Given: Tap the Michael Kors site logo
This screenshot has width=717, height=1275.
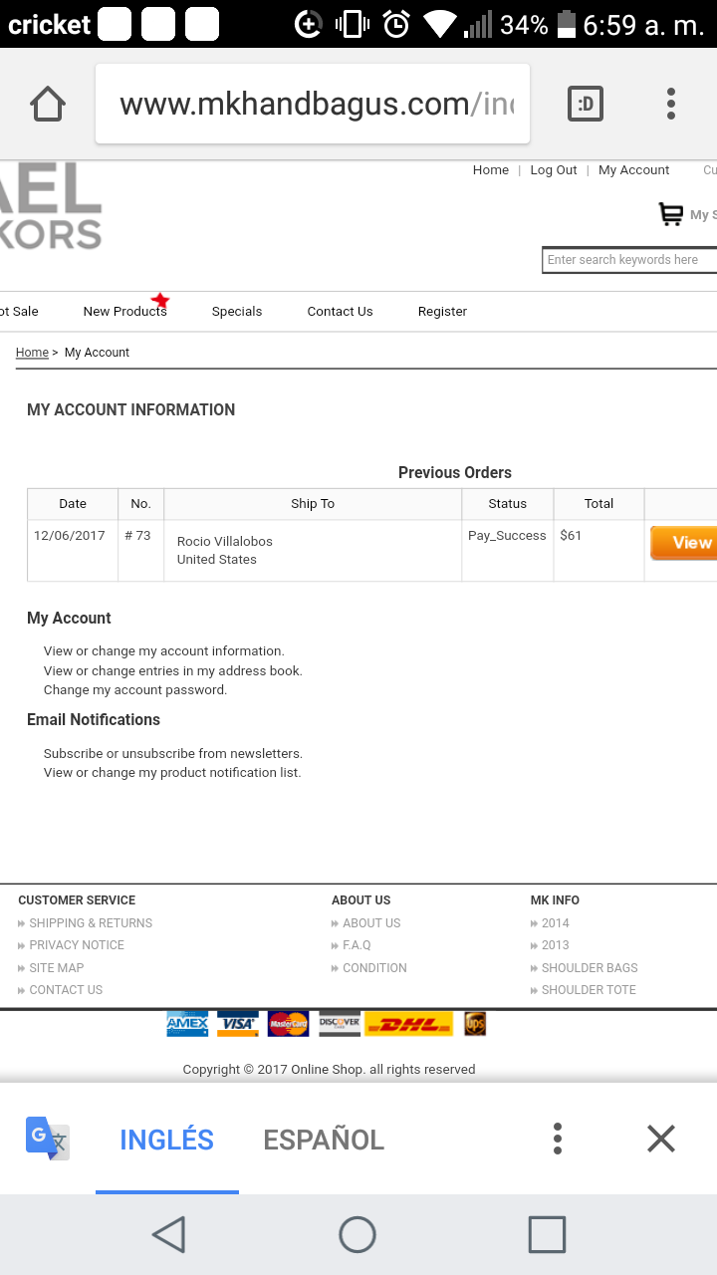Looking at the screenshot, I should click(51, 206).
